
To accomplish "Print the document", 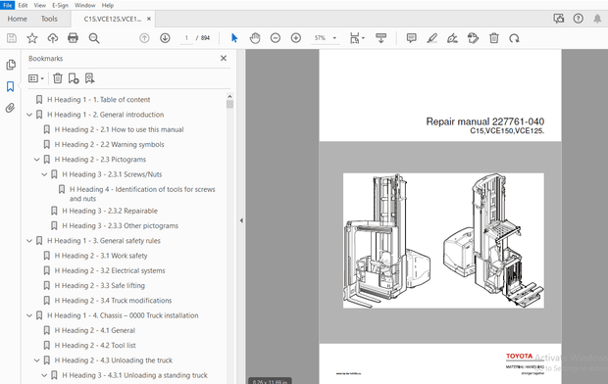I will 73,38.
